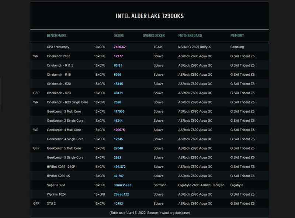Image resolution: width=295 pixels, height=218 pixels.
Task: Open the score 117905
Action: [119, 111]
